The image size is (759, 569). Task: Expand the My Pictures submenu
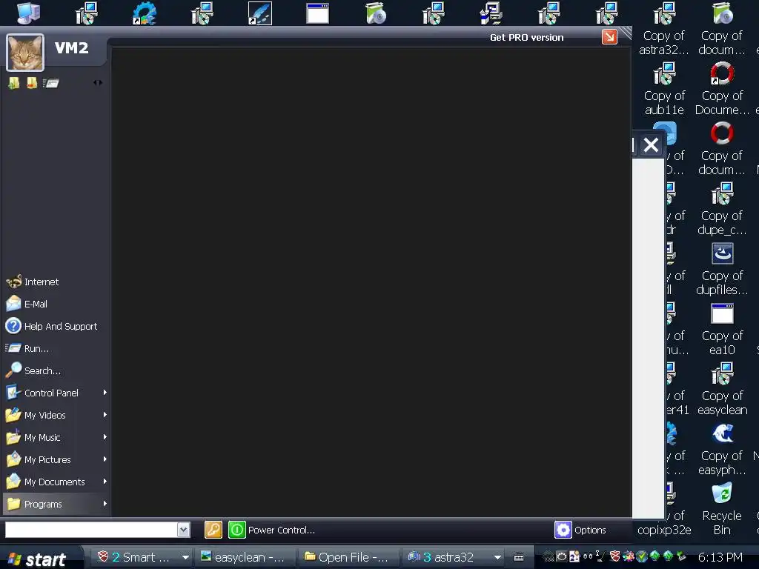pyautogui.click(x=55, y=459)
